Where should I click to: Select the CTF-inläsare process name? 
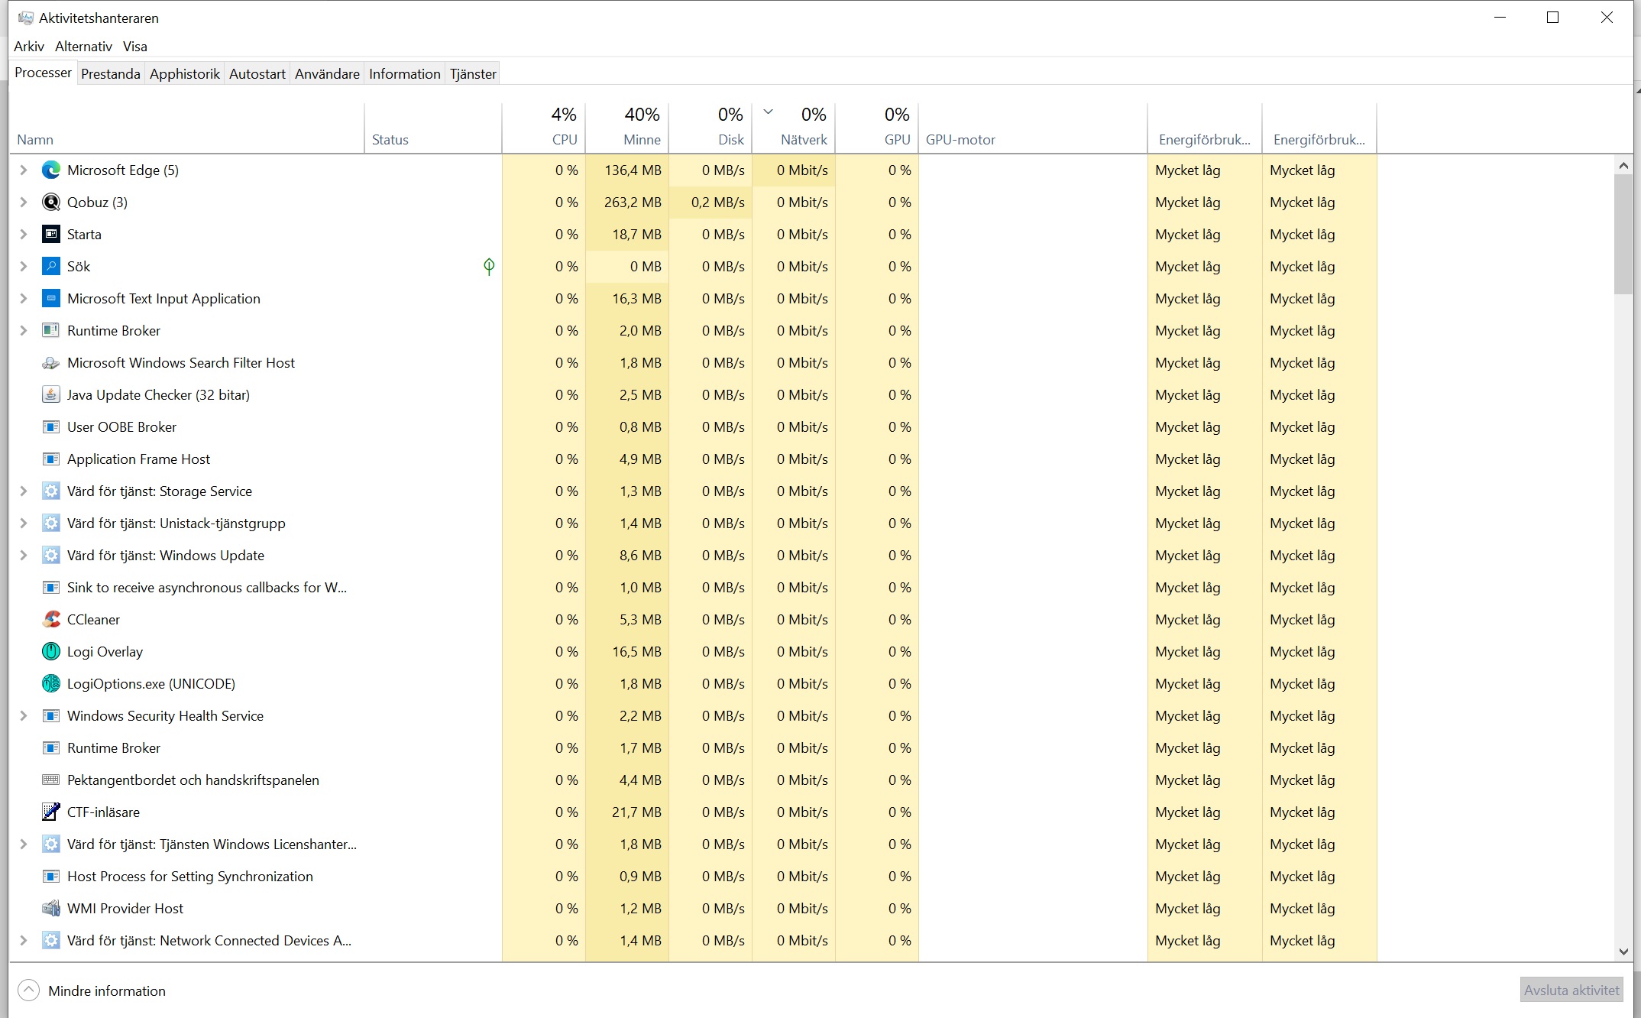pyautogui.click(x=103, y=812)
